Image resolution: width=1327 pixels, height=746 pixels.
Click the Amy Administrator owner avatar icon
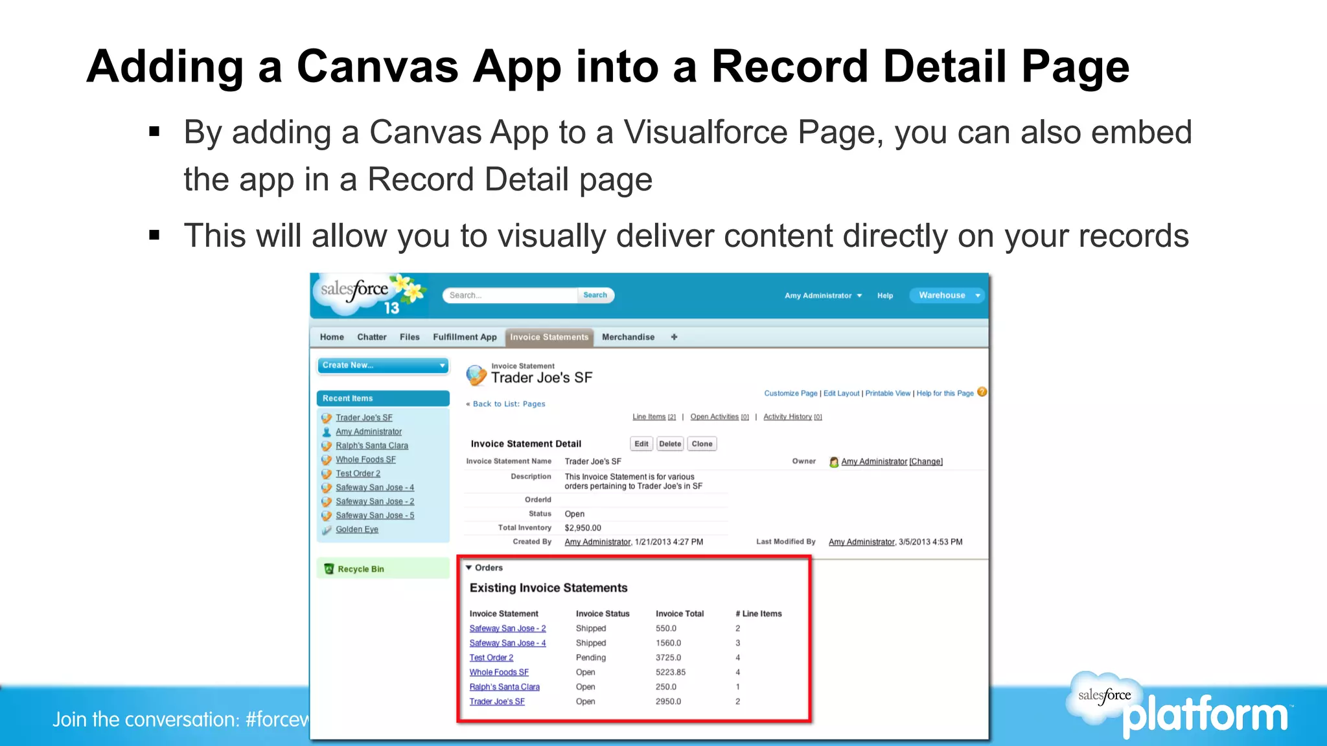834,462
